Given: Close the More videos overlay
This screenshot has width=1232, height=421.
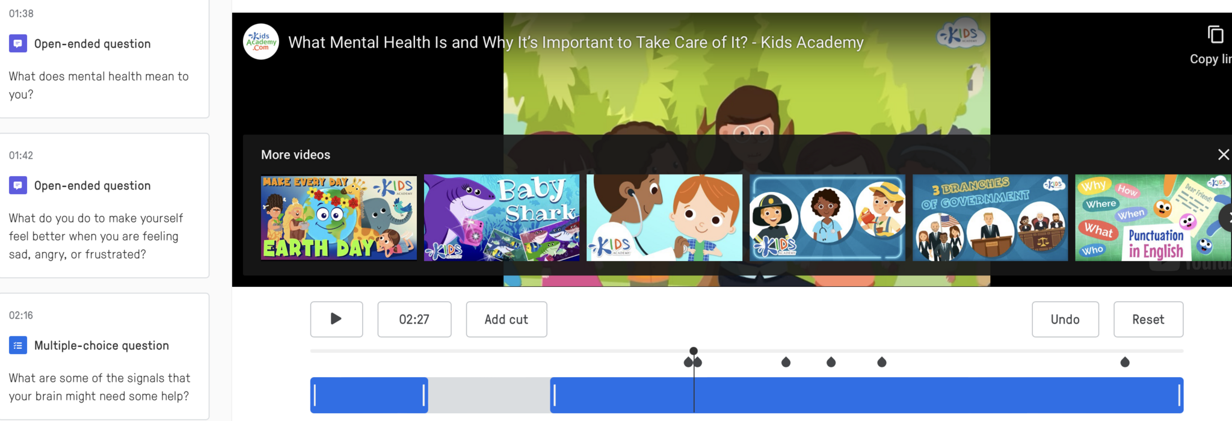Looking at the screenshot, I should pyautogui.click(x=1223, y=155).
